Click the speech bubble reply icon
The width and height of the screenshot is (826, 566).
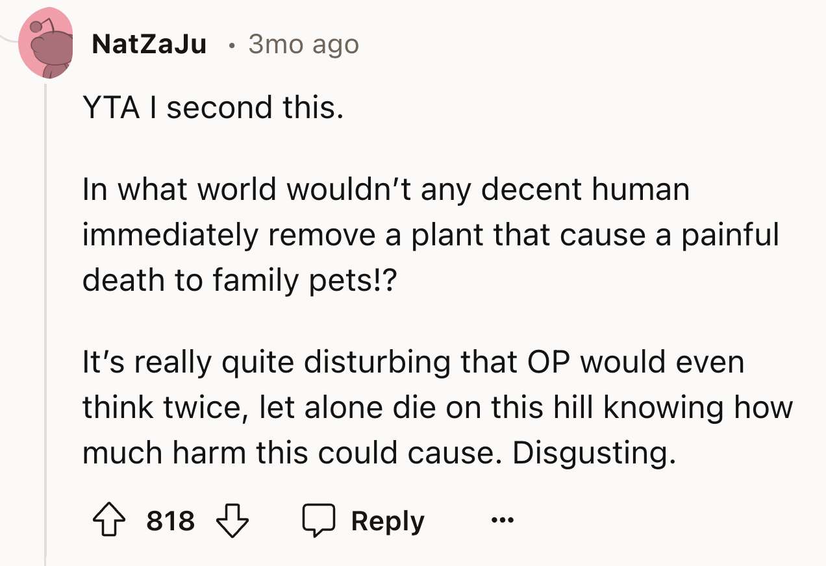tap(318, 521)
